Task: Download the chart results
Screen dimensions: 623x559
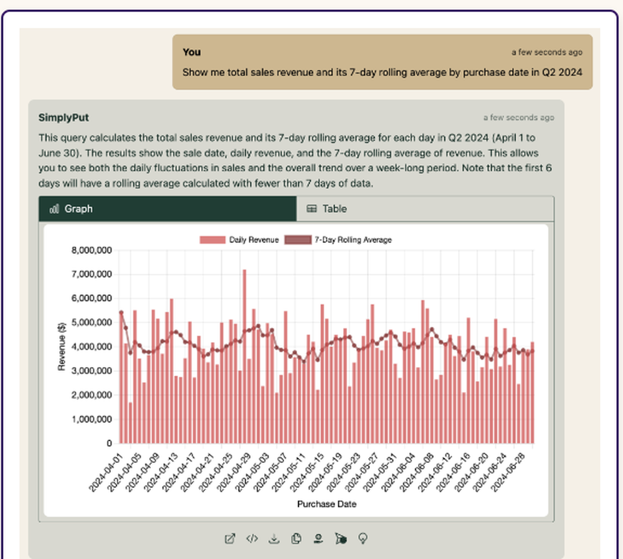Action: [274, 538]
